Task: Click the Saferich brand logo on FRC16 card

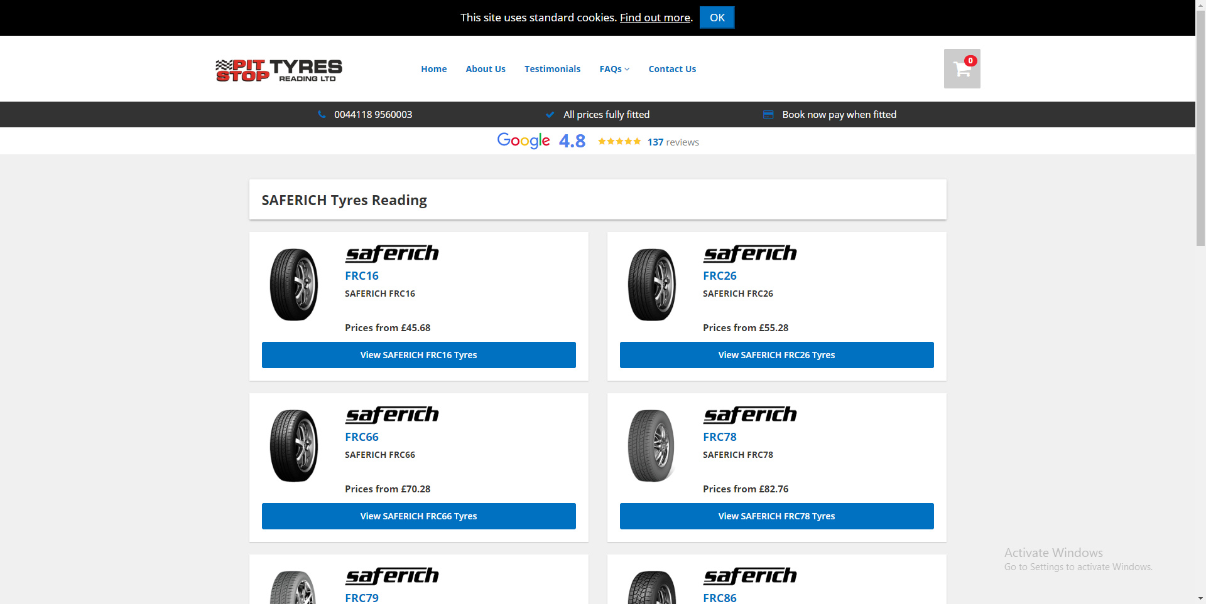Action: [392, 253]
